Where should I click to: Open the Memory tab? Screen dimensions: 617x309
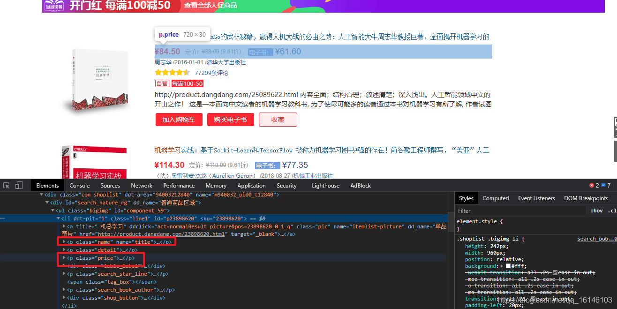pyautogui.click(x=216, y=185)
